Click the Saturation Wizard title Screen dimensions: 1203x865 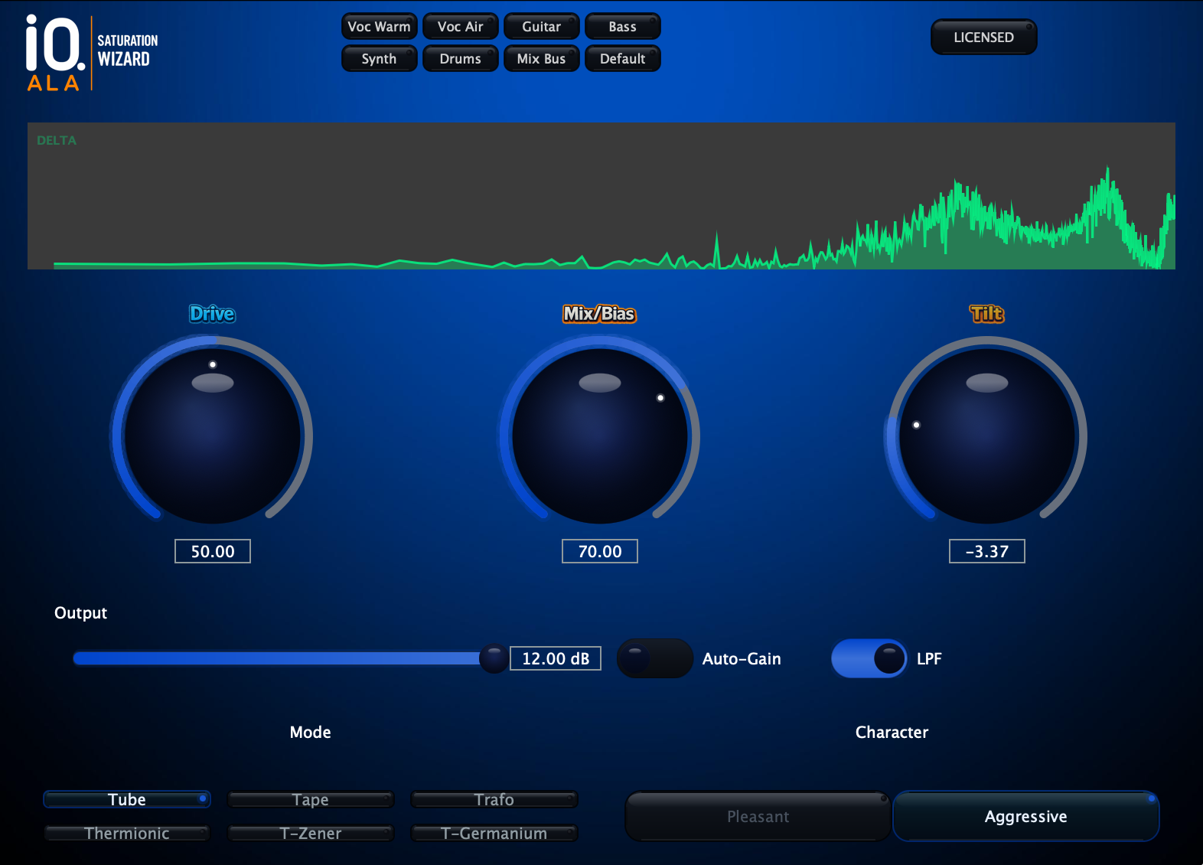coord(128,51)
